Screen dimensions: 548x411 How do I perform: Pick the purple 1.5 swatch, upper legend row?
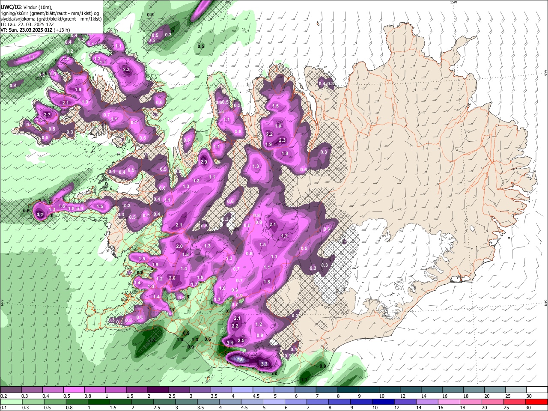(x=137, y=390)
